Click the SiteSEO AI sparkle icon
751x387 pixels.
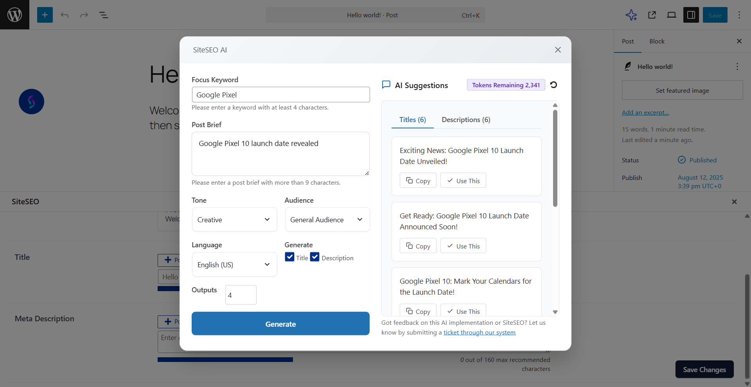tap(631, 15)
